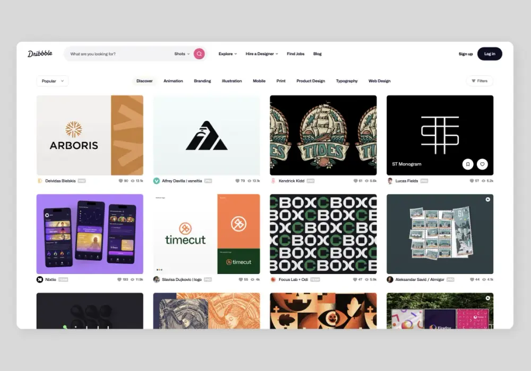Open Alfrey Davilla's green avatar
Image resolution: width=531 pixels, height=371 pixels.
[157, 181]
